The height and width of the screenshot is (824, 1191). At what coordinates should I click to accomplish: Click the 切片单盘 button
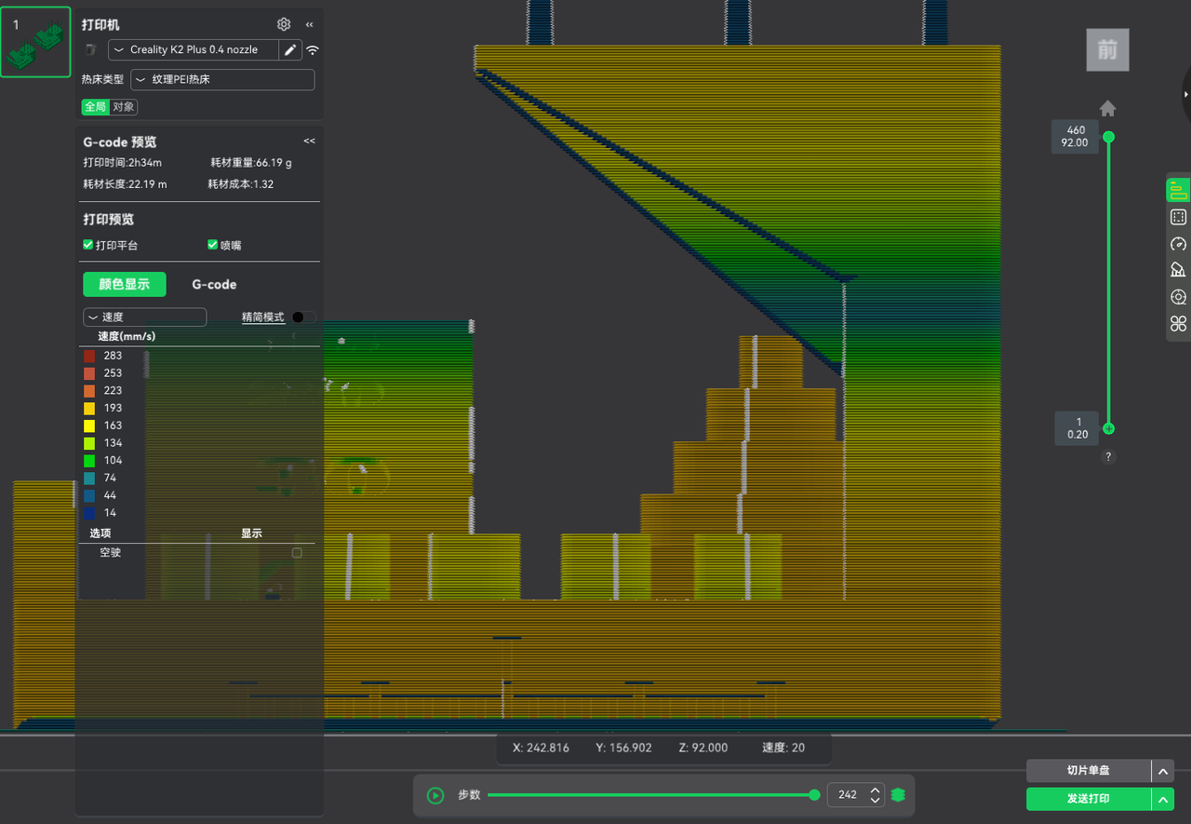(1088, 771)
